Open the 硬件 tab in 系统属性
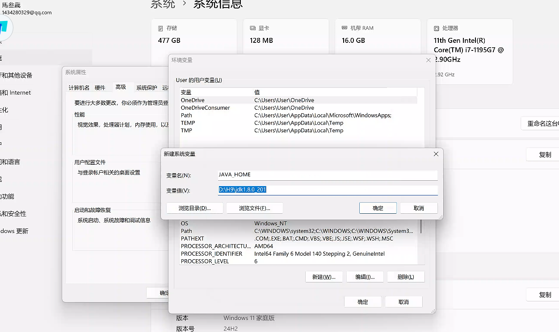 tap(100, 88)
